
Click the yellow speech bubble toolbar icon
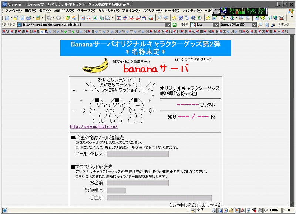(263, 18)
